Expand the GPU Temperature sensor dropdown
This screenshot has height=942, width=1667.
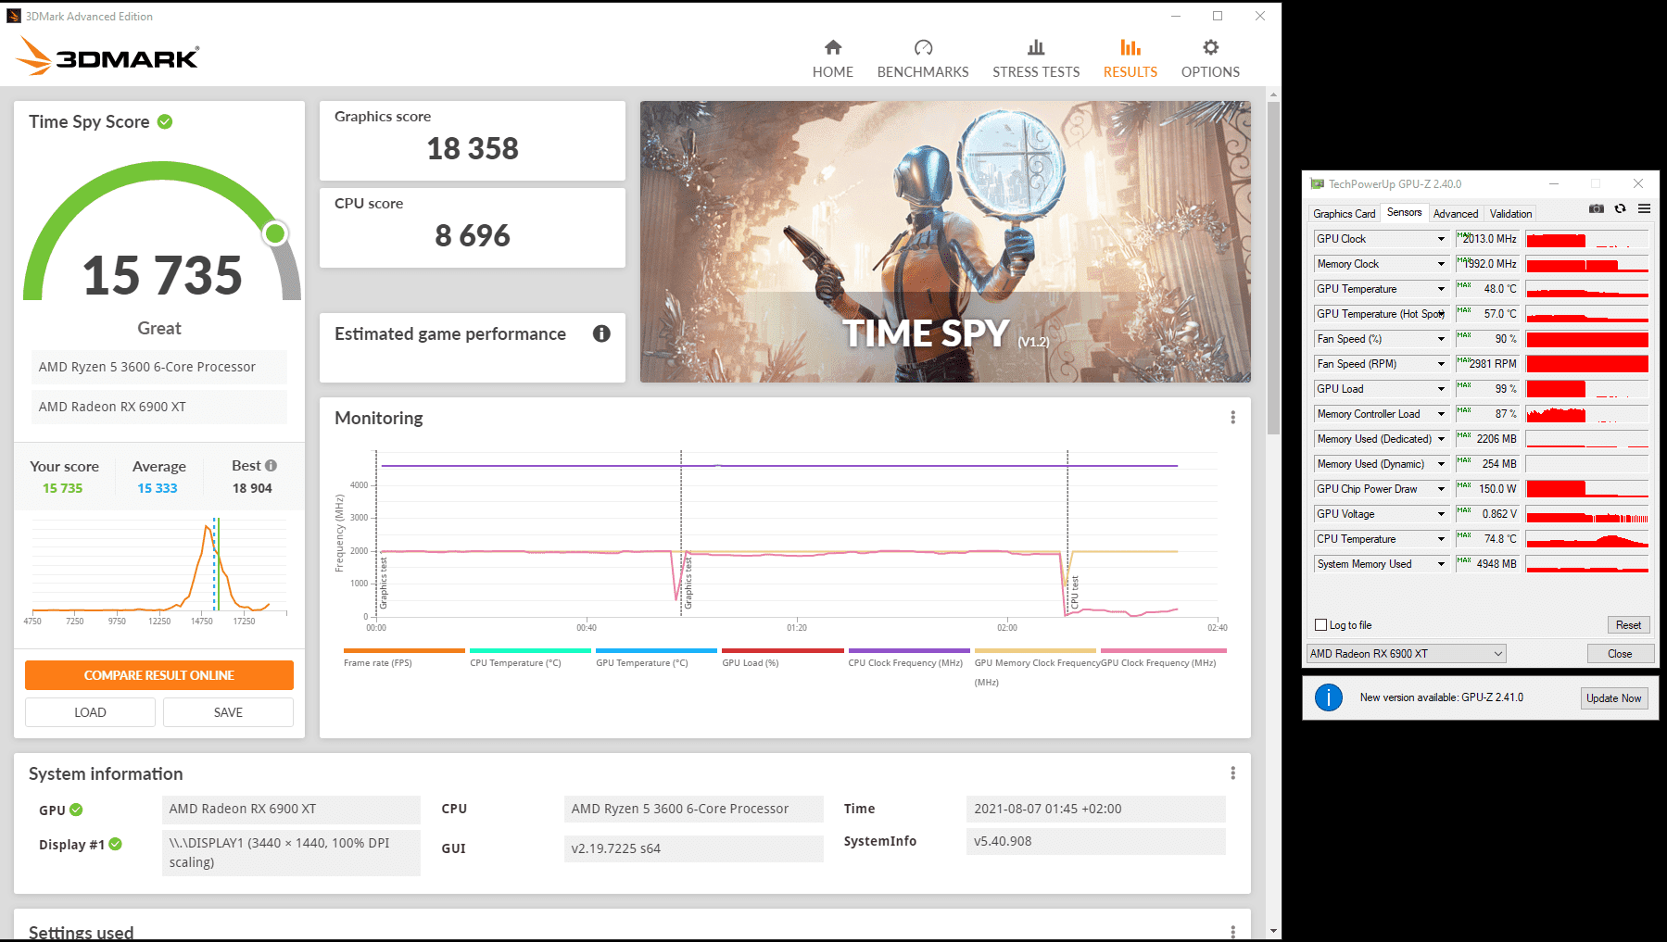1441,289
